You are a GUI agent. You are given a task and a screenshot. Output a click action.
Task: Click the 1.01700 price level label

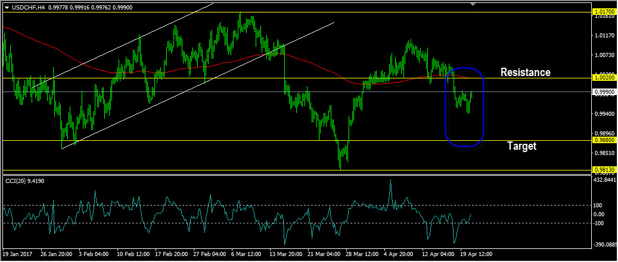[x=604, y=12]
